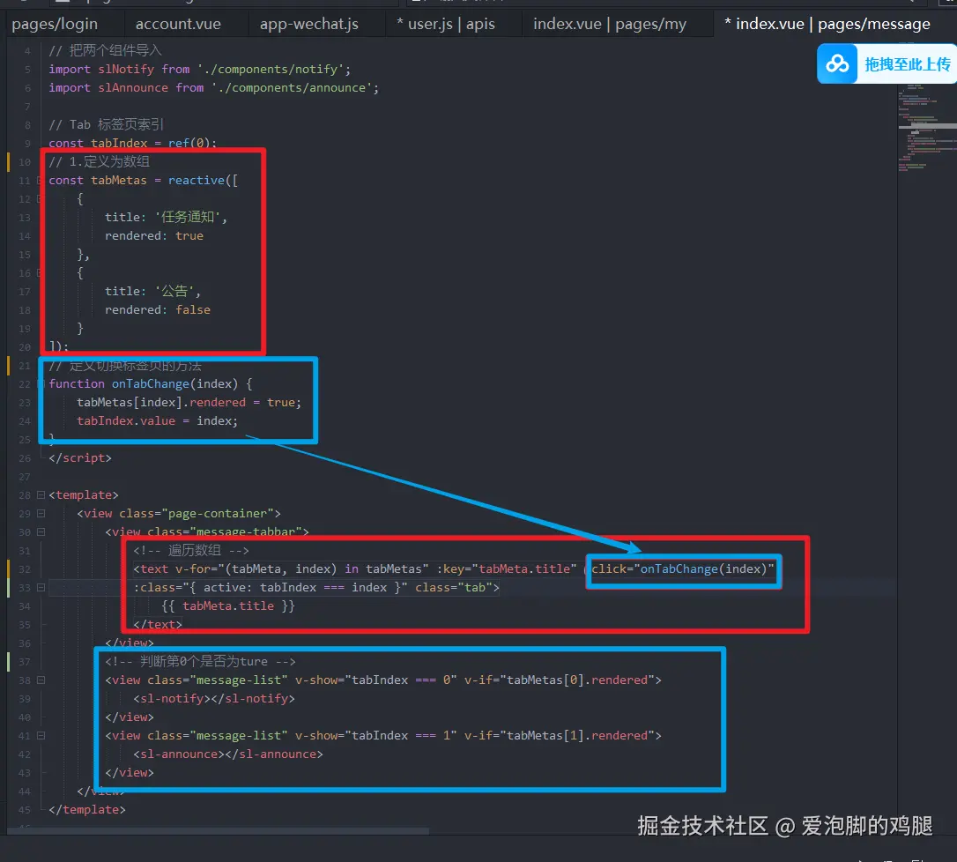Screen dimensions: 957x862
Task: Select the index.vue | pages/my tab
Action: [x=610, y=24]
